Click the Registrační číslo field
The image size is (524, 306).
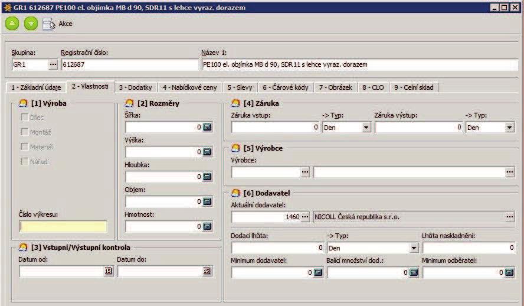pyautogui.click(x=130, y=64)
